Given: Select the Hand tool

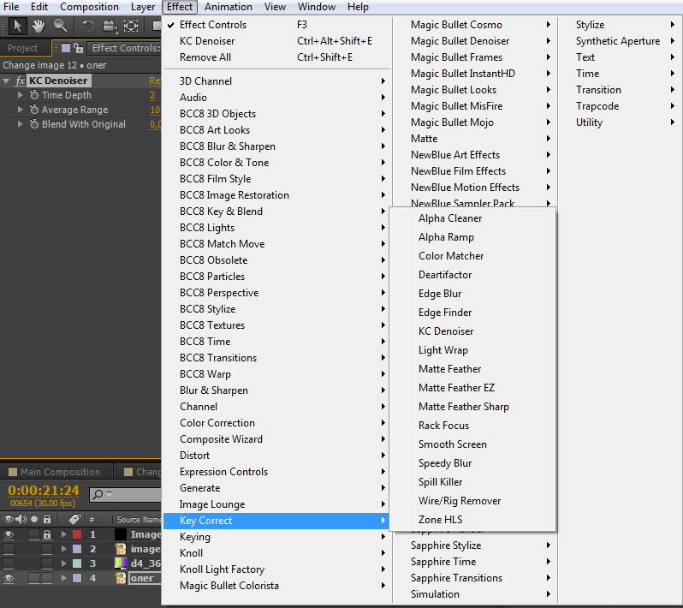Looking at the screenshot, I should pyautogui.click(x=39, y=26).
